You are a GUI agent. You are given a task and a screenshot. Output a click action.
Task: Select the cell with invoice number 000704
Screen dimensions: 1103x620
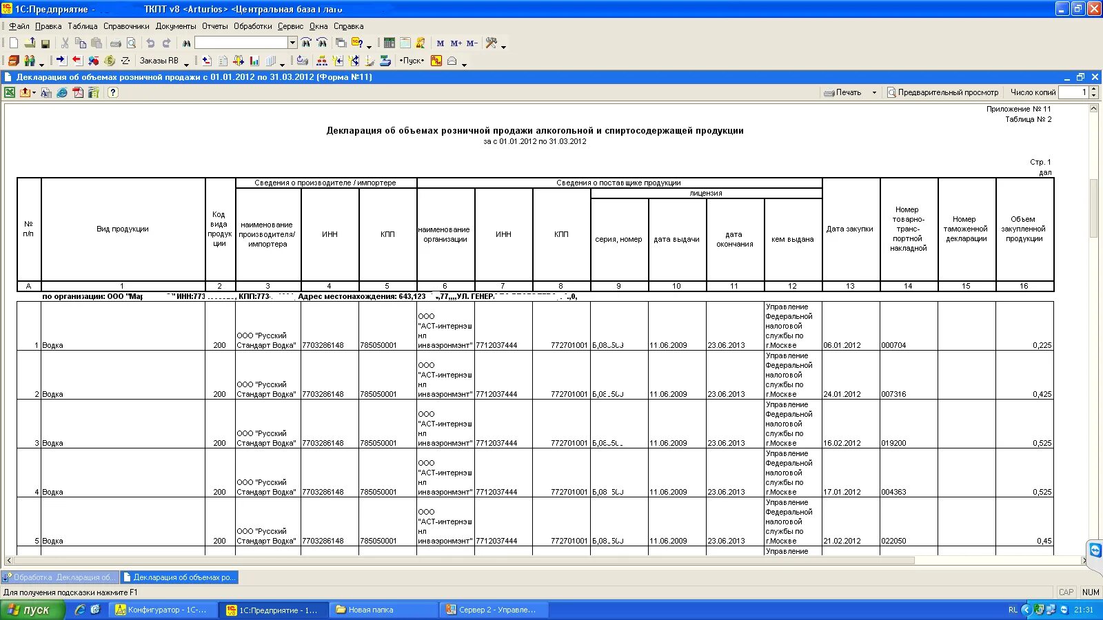pos(909,326)
